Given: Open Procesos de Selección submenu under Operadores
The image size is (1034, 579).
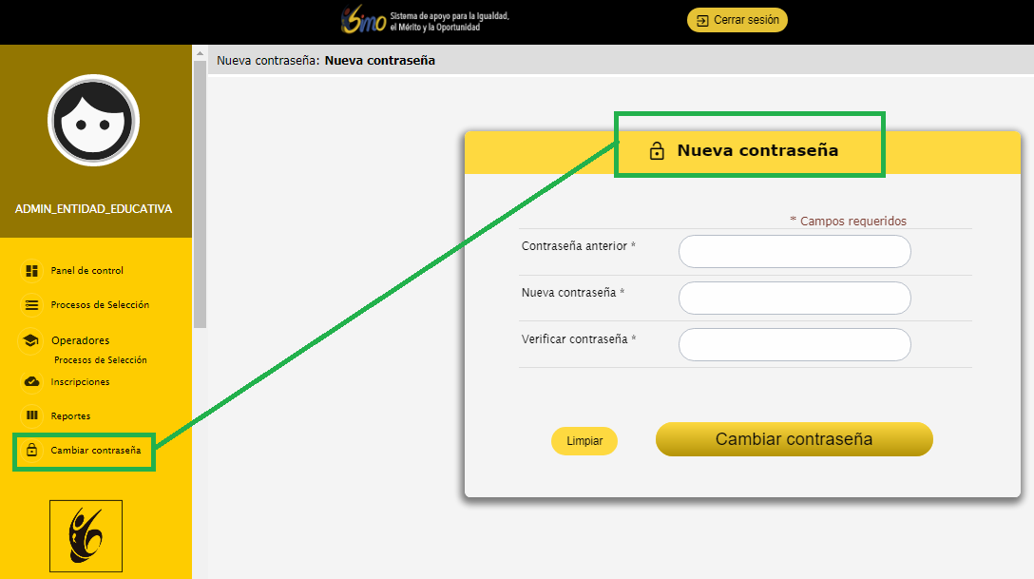Looking at the screenshot, I should 101,360.
